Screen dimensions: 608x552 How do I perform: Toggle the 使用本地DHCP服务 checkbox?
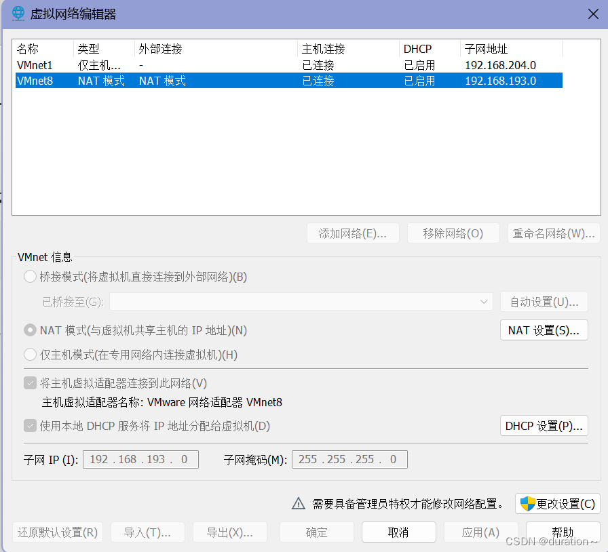click(x=30, y=425)
